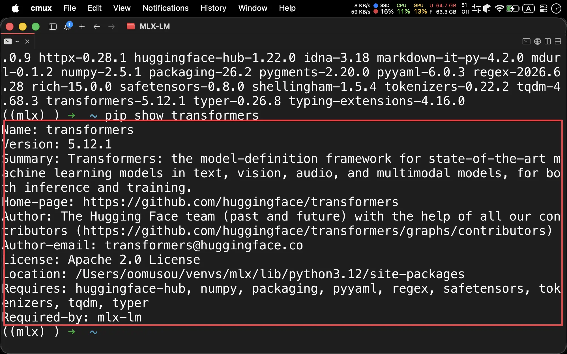Minimize the cmux window with the yellow button

(x=23, y=27)
